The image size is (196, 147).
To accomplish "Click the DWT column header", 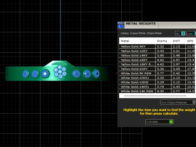I will 176,41.
